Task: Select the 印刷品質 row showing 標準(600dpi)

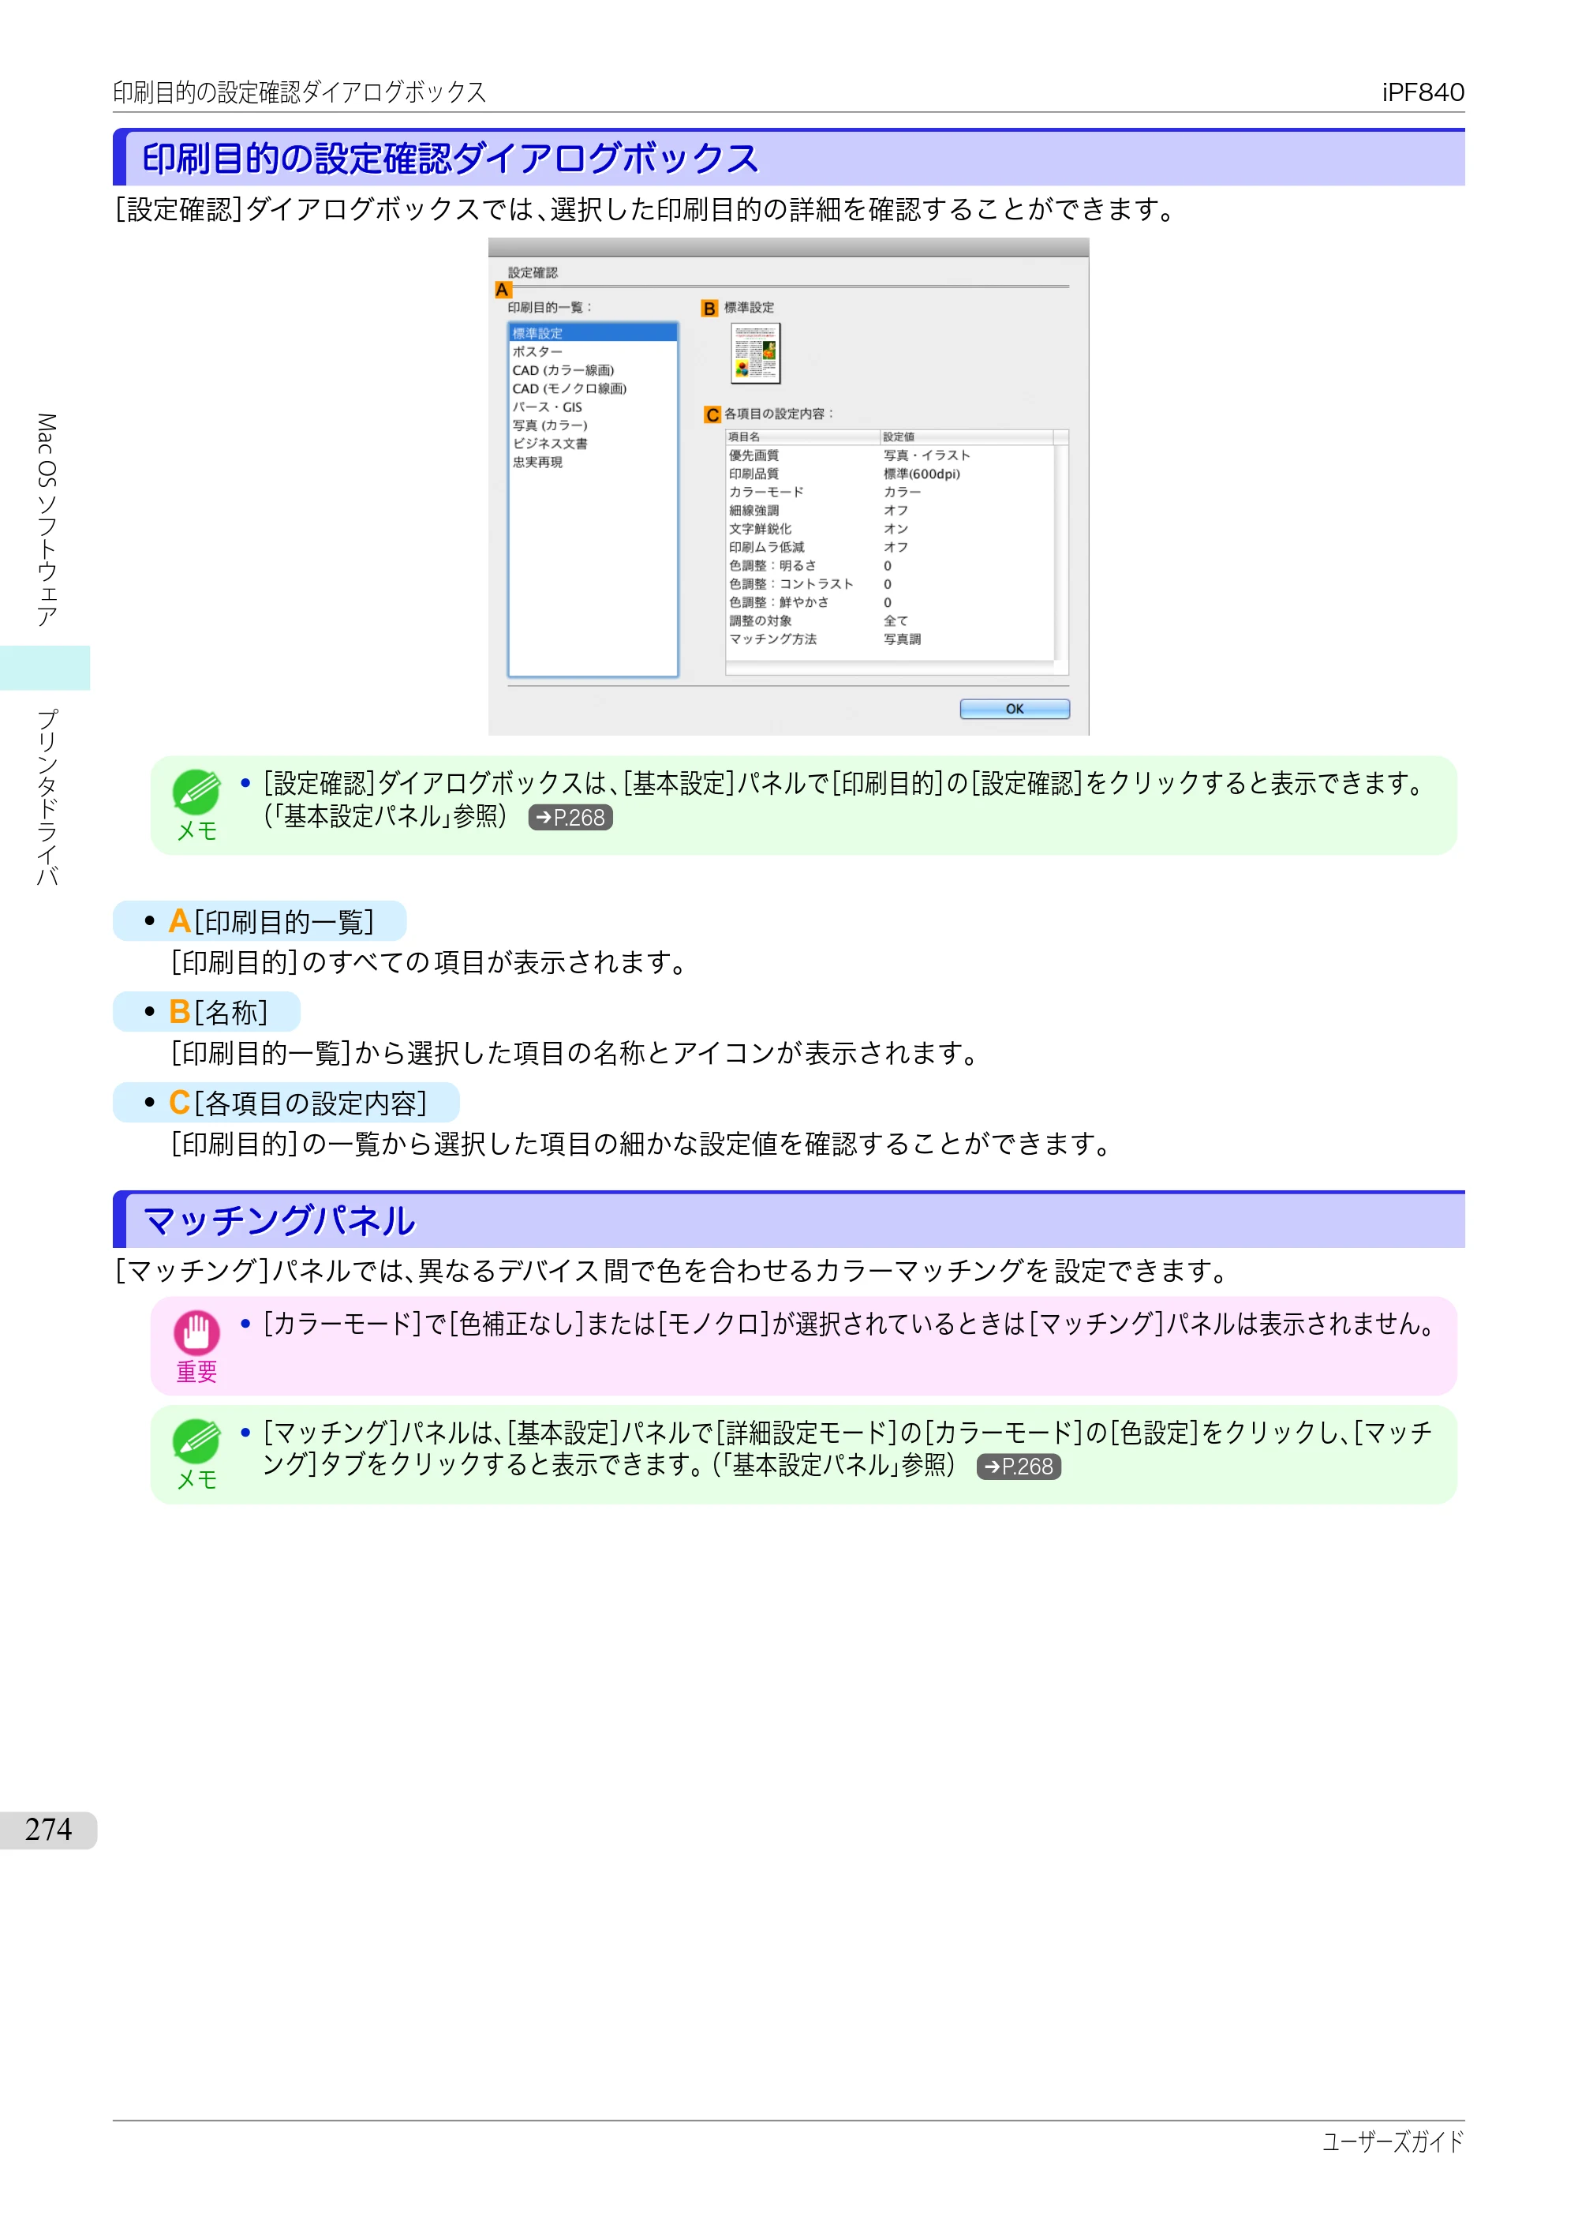Action: pyautogui.click(x=890, y=474)
